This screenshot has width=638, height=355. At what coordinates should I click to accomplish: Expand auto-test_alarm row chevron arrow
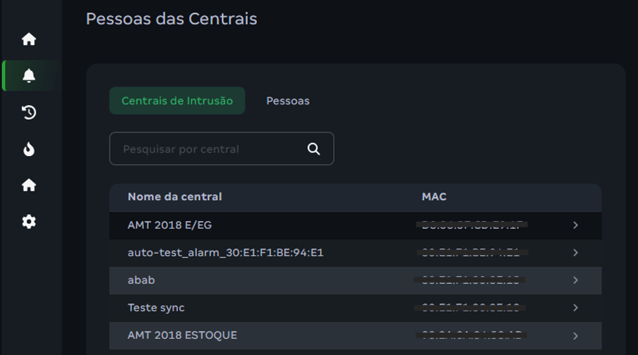click(x=576, y=252)
